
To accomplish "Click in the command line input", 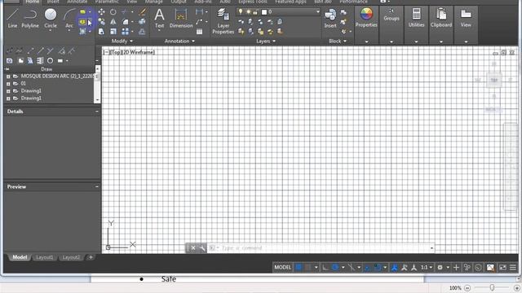I will click(320, 248).
